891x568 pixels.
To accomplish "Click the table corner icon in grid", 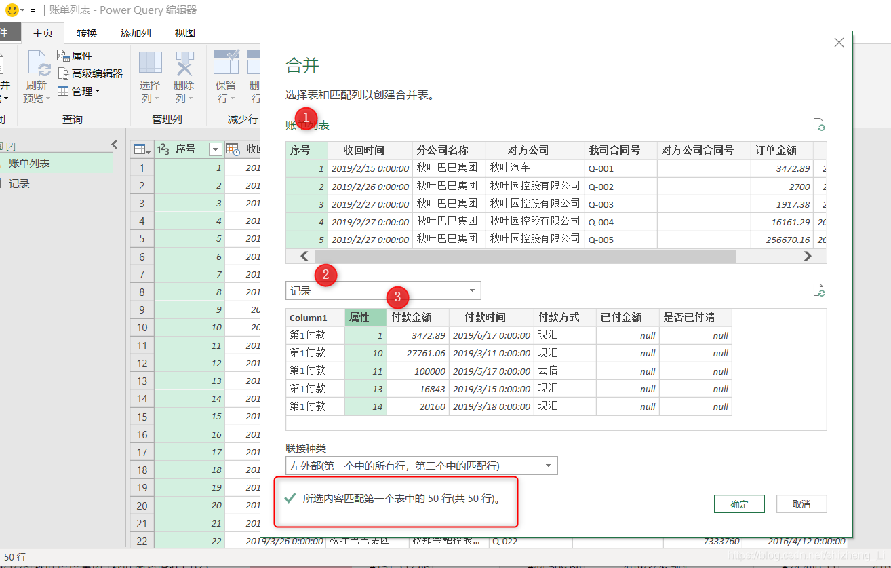I will tap(142, 149).
